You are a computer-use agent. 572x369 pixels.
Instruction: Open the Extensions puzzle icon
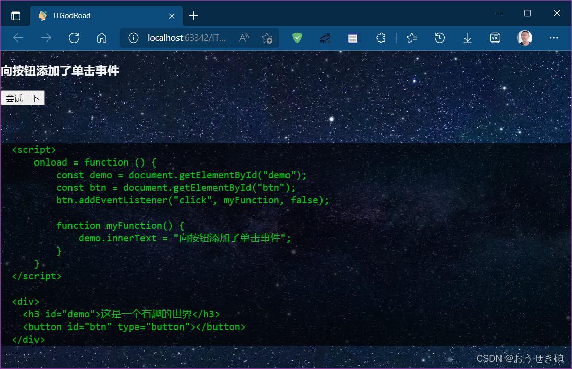381,38
